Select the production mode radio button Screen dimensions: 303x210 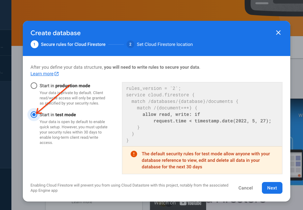pyautogui.click(x=34, y=86)
